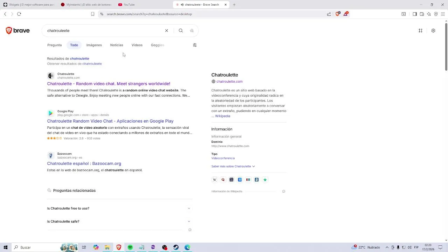
Task: Open the Wikipedia link after the description
Action: point(223,116)
